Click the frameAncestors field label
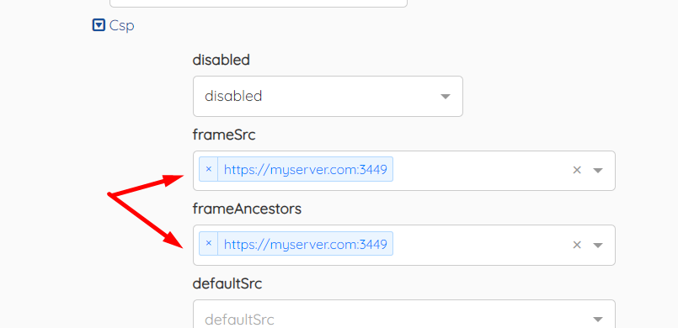 (x=247, y=209)
